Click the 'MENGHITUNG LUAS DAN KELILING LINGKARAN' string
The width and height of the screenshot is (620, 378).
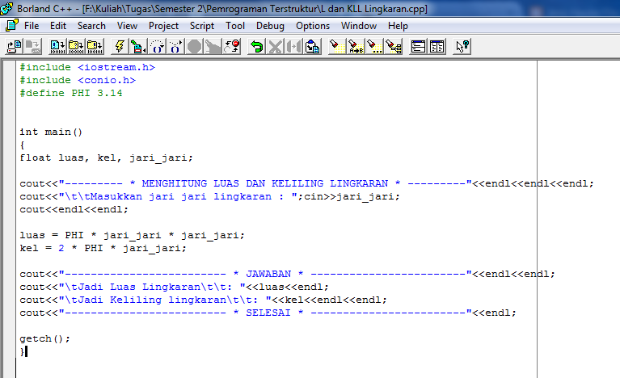pyautogui.click(x=264, y=183)
